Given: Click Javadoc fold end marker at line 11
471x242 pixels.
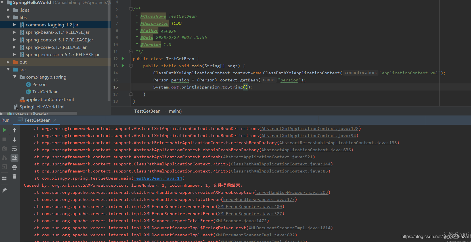Looking at the screenshot, I should click(131, 51).
